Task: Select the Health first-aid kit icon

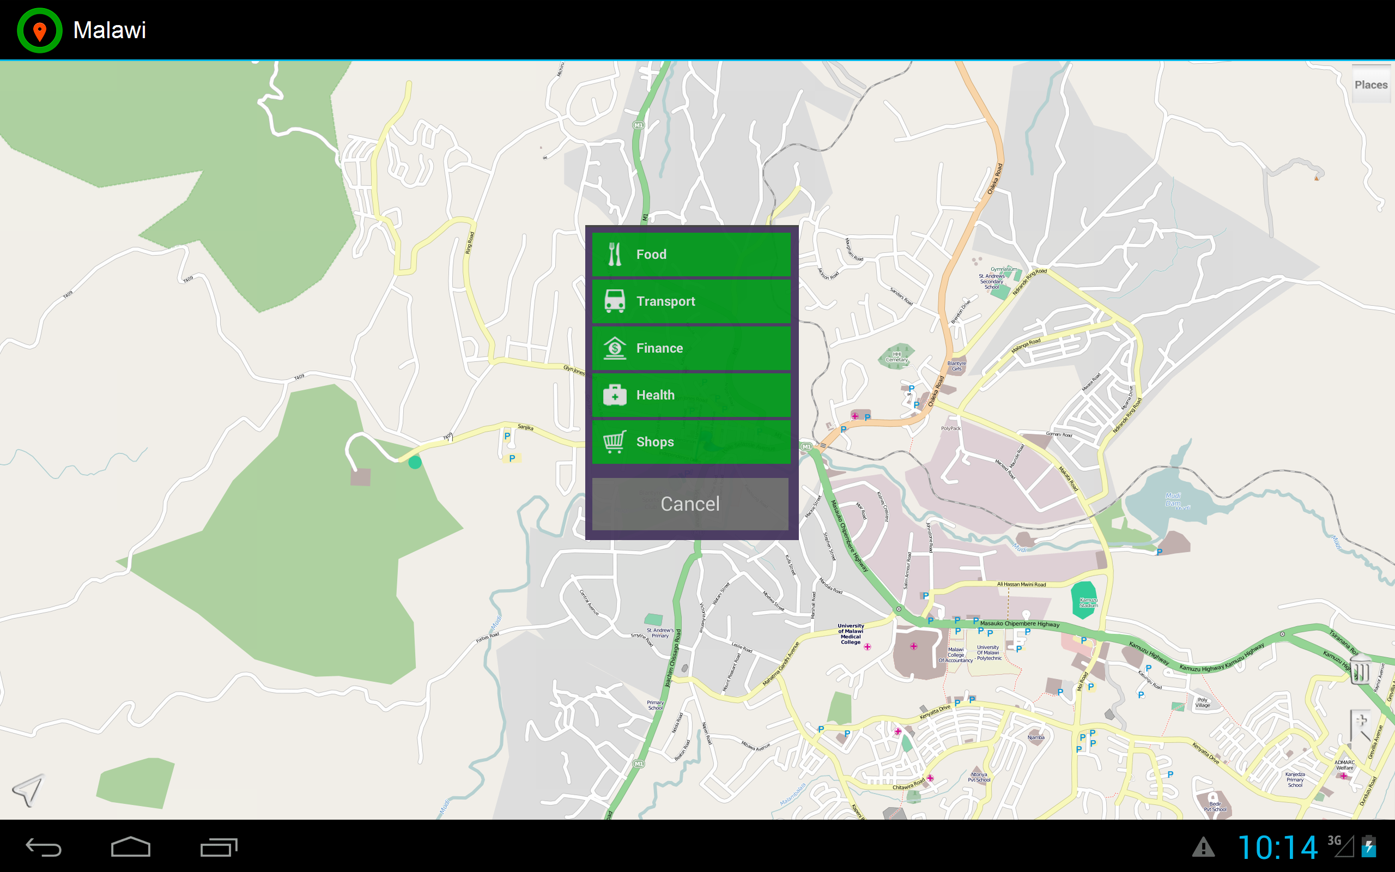Action: coord(615,395)
